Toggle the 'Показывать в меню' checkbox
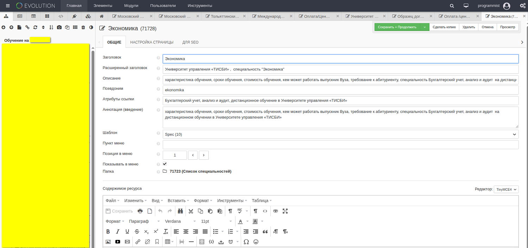Screen dimensions: 528x248 coord(165,164)
